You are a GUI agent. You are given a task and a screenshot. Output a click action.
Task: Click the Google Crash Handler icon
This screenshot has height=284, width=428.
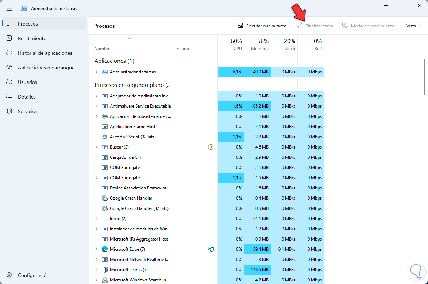105,198
